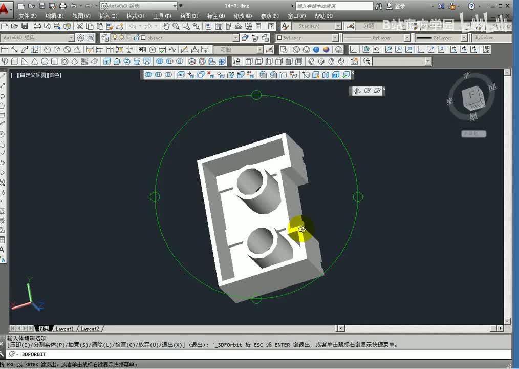Click the Save icon in standard toolbar
This screenshot has height=369, width=519.
point(25,26)
